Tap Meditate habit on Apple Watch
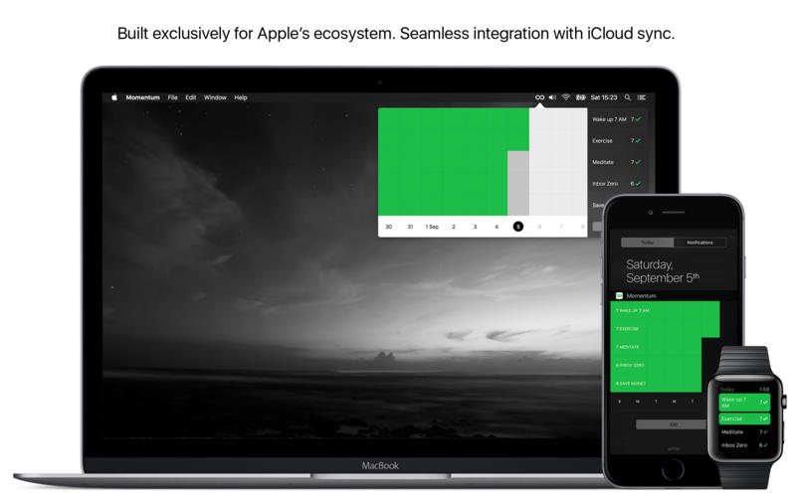 pyautogui.click(x=744, y=432)
